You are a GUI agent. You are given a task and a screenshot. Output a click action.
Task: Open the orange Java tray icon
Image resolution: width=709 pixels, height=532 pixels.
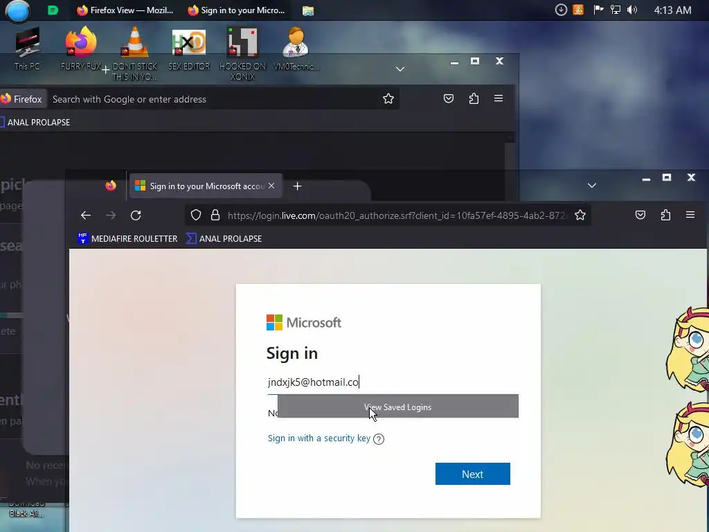578,10
